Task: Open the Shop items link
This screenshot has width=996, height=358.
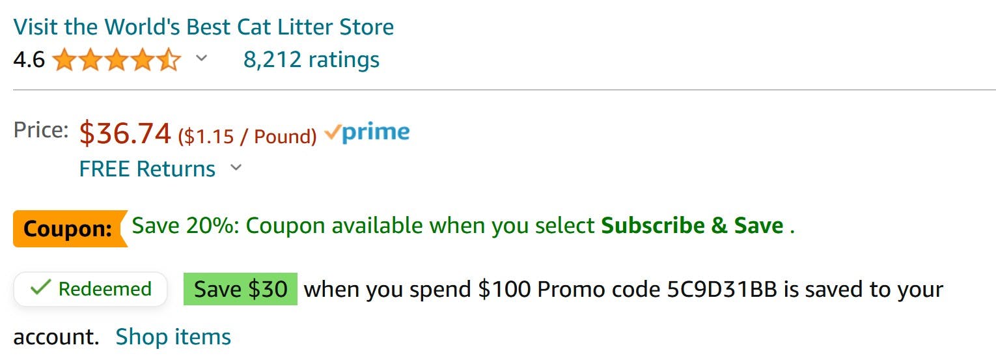Action: [173, 337]
